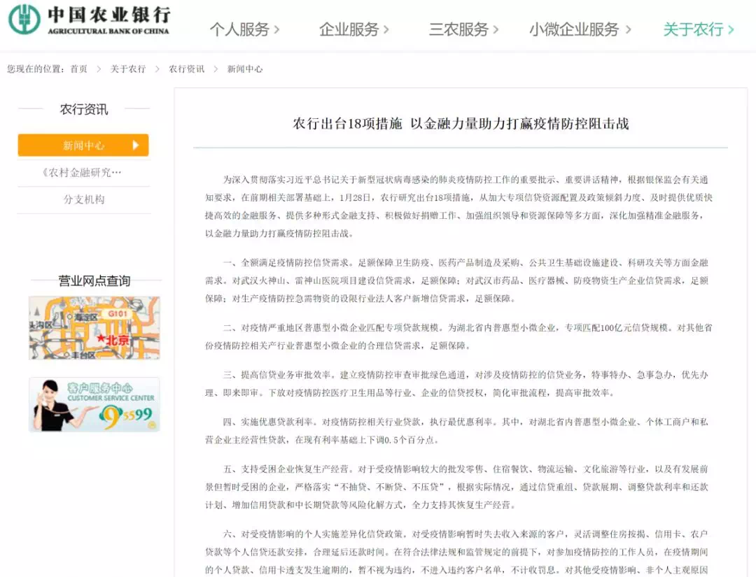Screen dimensions: 756x577
Task: Open the Beijing branch map thumbnail
Action: (94, 328)
